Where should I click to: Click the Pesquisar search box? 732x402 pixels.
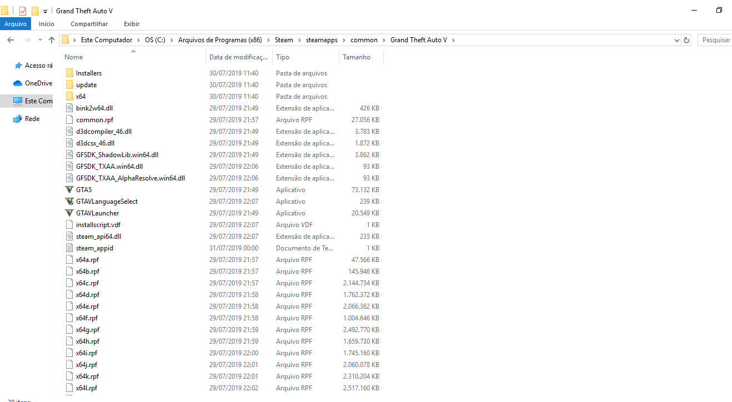point(715,39)
